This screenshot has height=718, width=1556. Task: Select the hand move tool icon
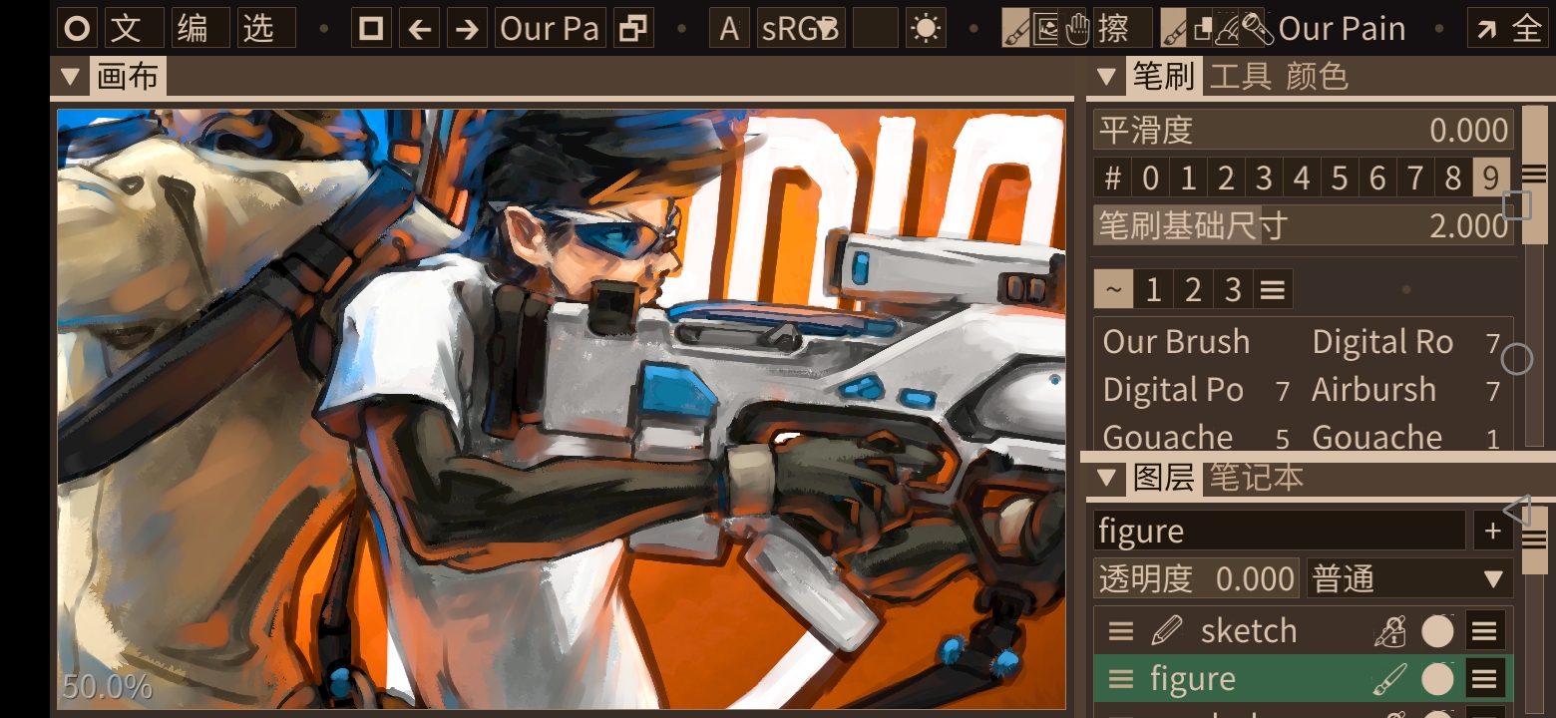coord(1077,29)
